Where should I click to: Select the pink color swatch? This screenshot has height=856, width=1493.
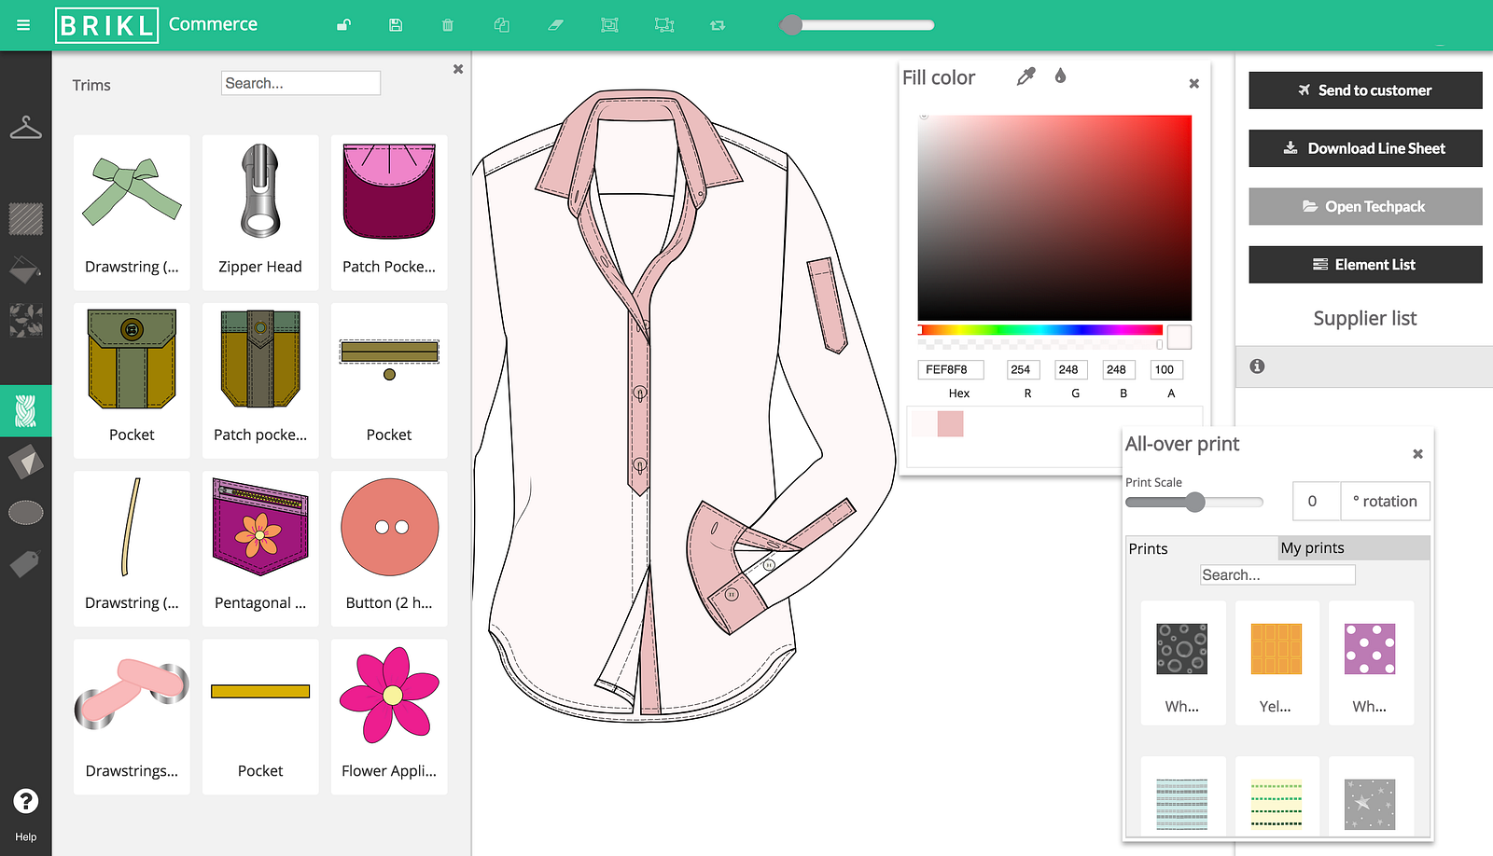tap(950, 424)
